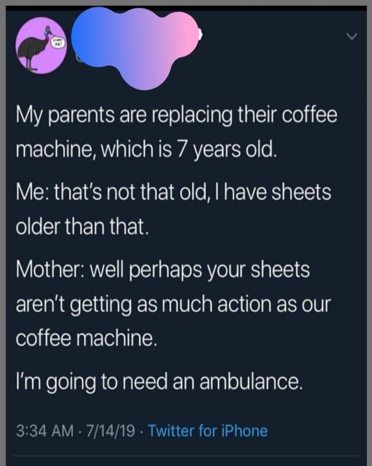
Task: Select the "My parents are replacing" line
Action: point(177,116)
